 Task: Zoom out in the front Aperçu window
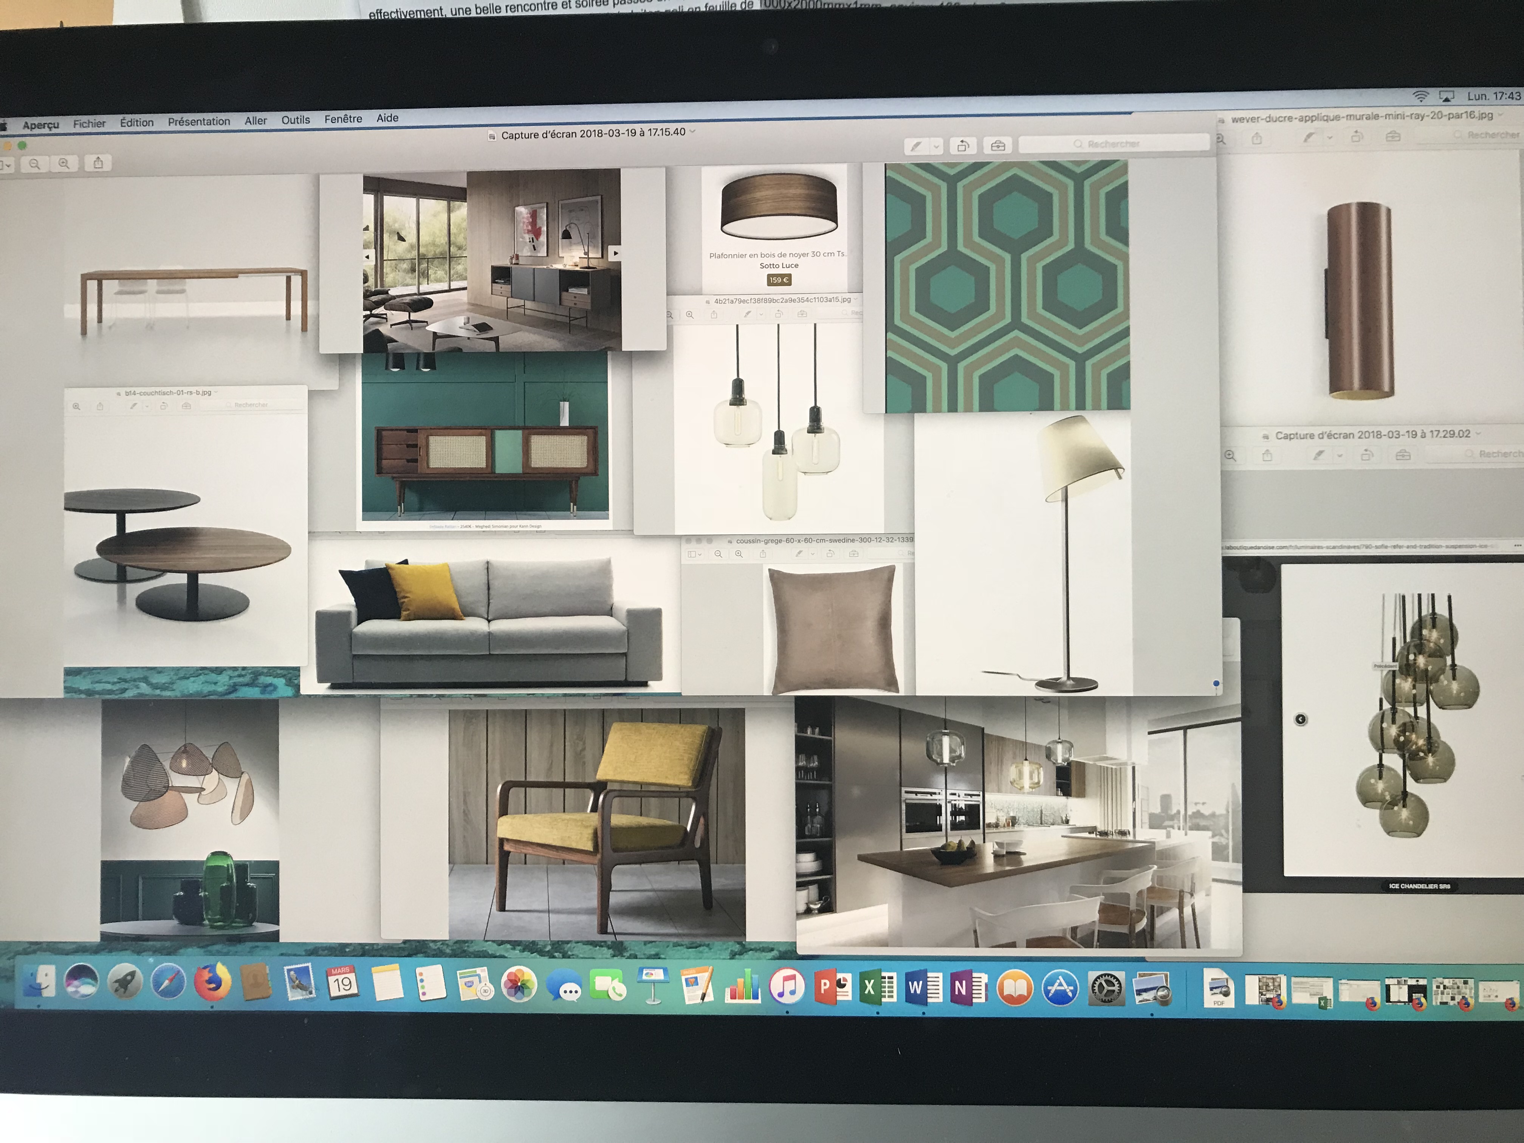pyautogui.click(x=34, y=164)
